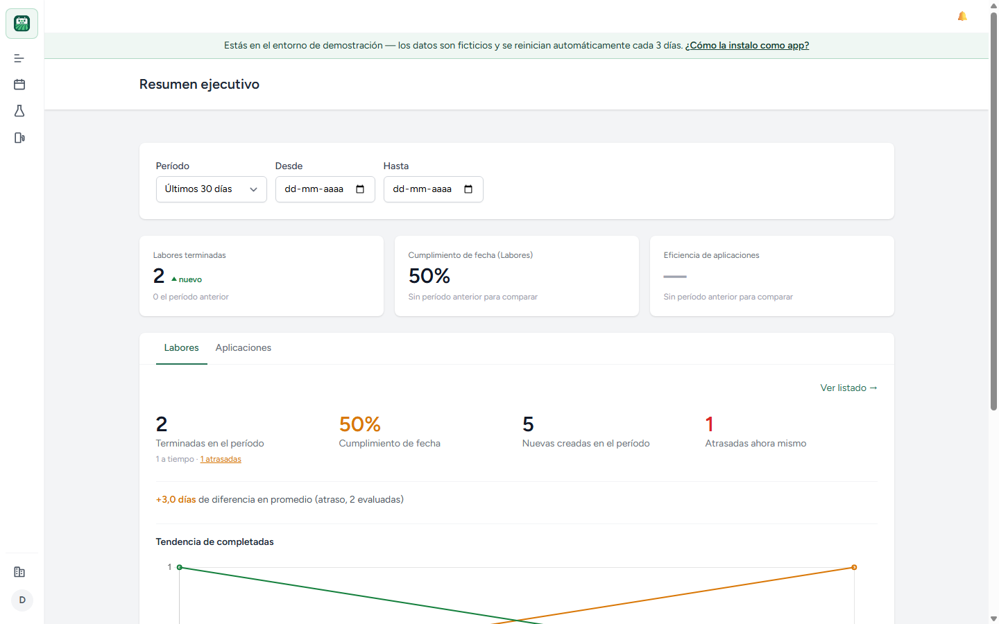Open the user avatar labeled D
Screen dimensions: 999x624
coord(22,600)
